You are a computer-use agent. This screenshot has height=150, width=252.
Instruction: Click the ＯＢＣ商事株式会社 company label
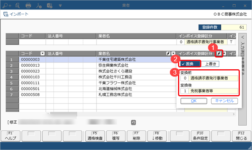[x=230, y=14]
